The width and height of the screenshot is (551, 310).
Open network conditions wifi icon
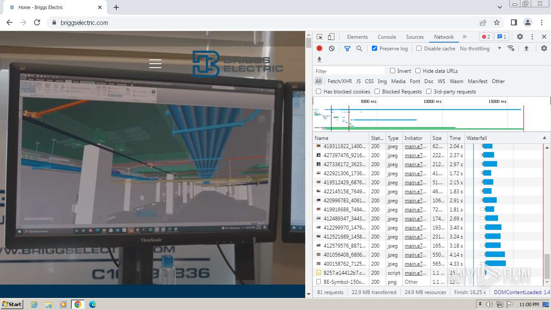coord(511,48)
